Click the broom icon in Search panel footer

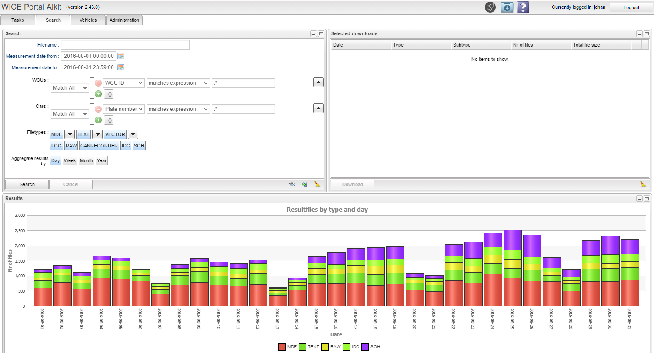pyautogui.click(x=317, y=184)
